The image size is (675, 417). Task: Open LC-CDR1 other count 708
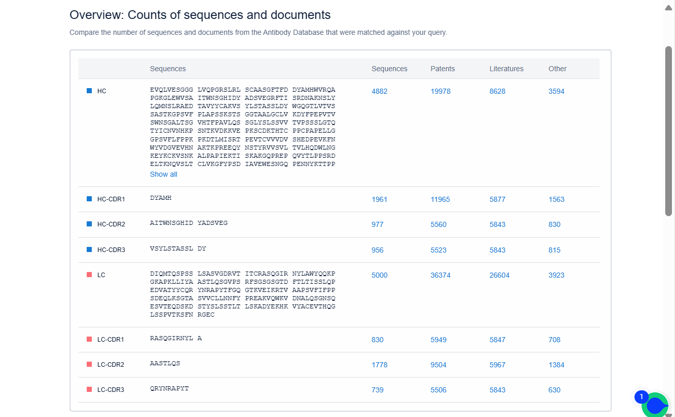click(x=554, y=340)
